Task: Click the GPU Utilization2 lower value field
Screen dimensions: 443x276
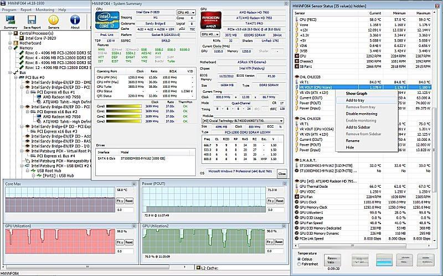Action: point(275,251)
